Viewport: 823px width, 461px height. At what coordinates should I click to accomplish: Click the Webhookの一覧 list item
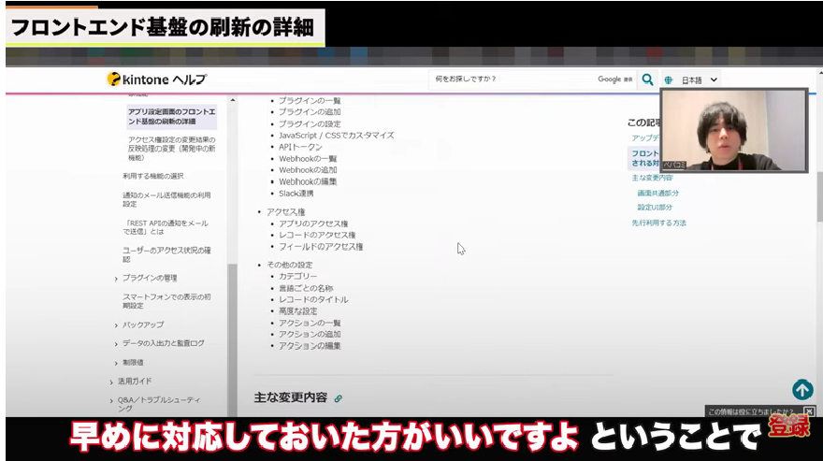tap(308, 159)
